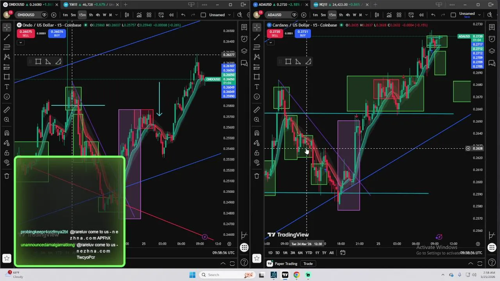The height and width of the screenshot is (281, 500).
Task: Activate zoom-in tool in ADAUSD sidebar
Action: coord(257,119)
